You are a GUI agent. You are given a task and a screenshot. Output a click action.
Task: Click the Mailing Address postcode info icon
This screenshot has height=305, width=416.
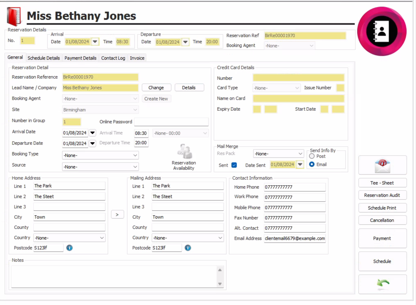point(188,248)
